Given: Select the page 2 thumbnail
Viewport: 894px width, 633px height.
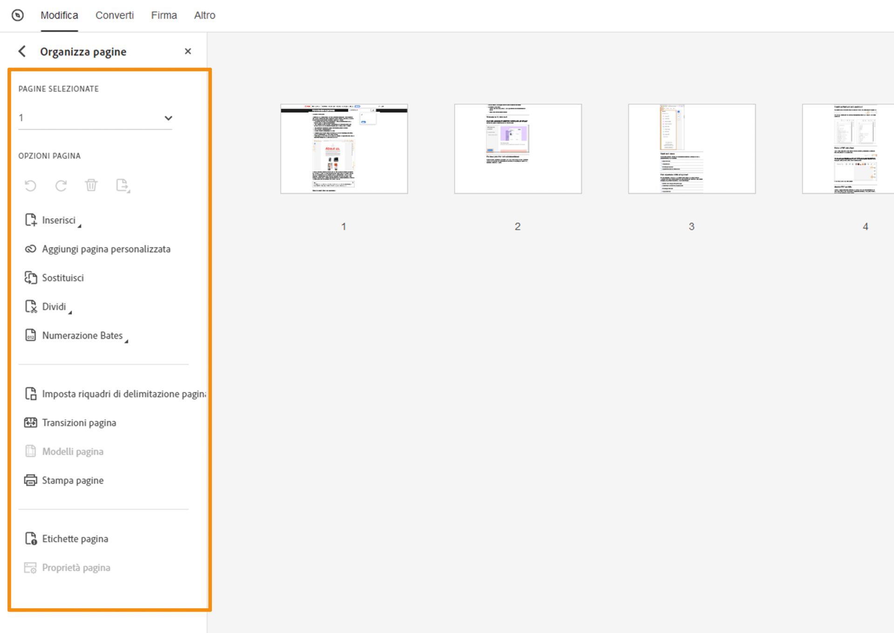Looking at the screenshot, I should (x=518, y=149).
